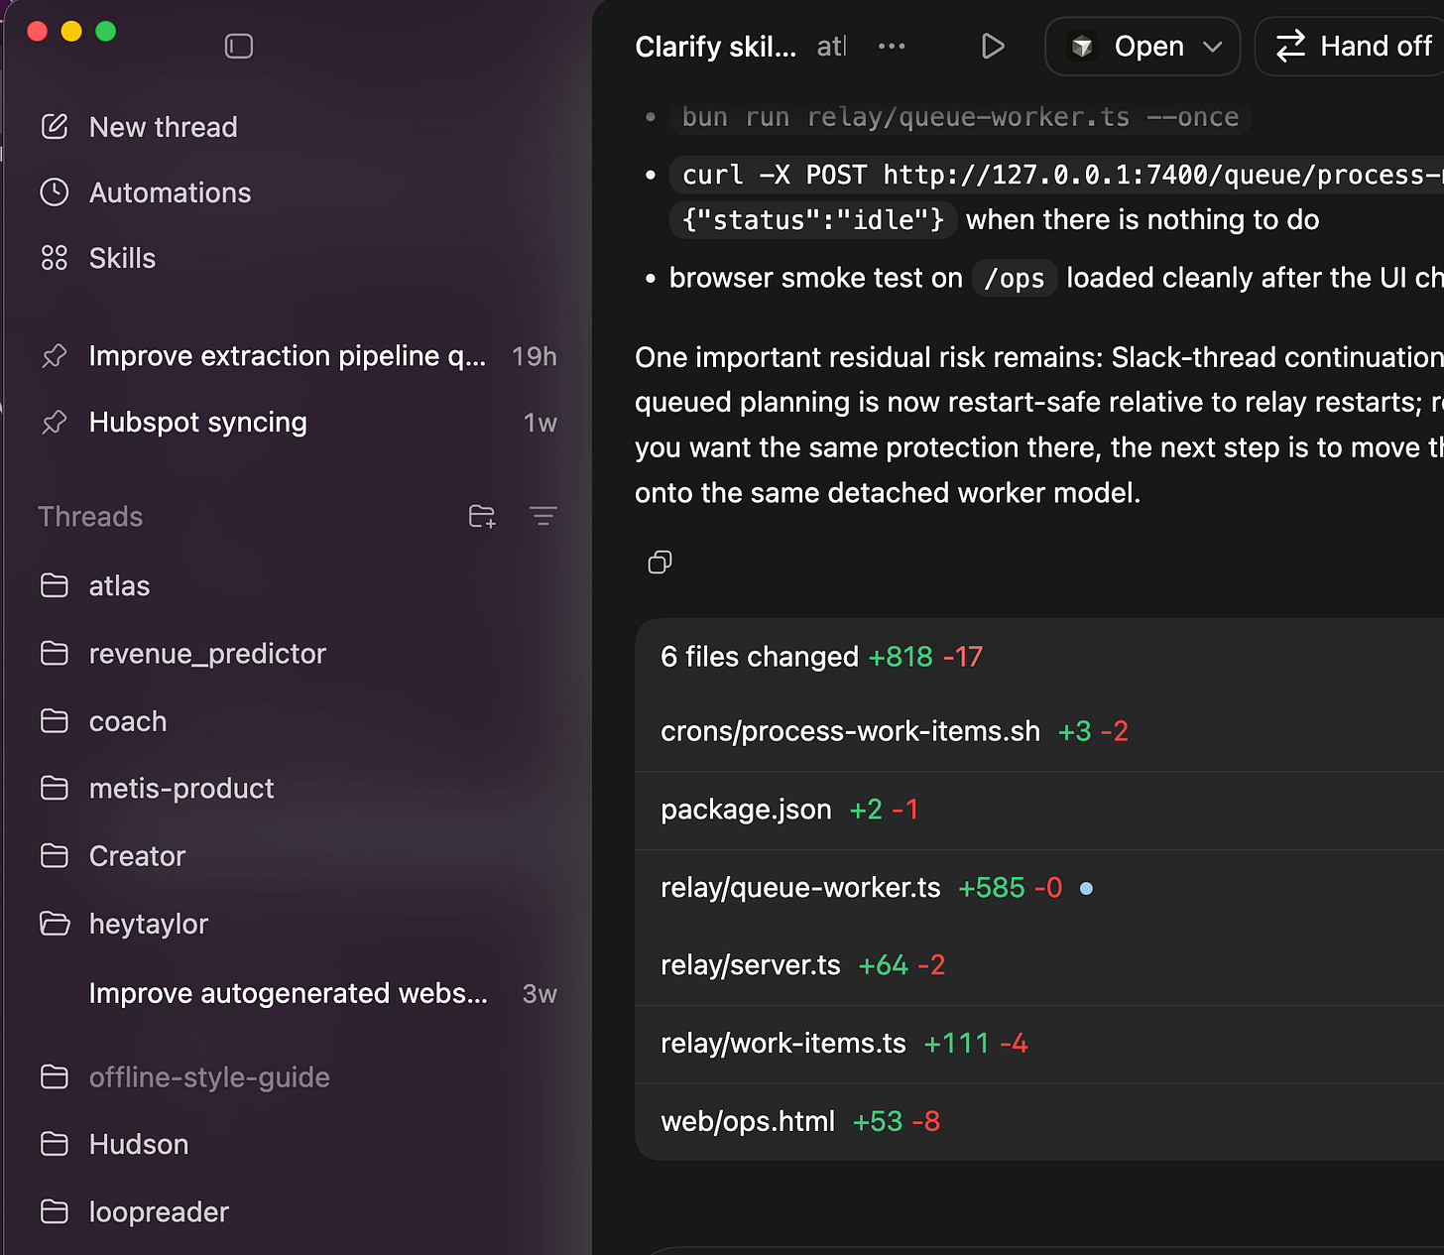Click the bun run relay/queue-worker.ts command
This screenshot has width=1444, height=1255.
(960, 117)
